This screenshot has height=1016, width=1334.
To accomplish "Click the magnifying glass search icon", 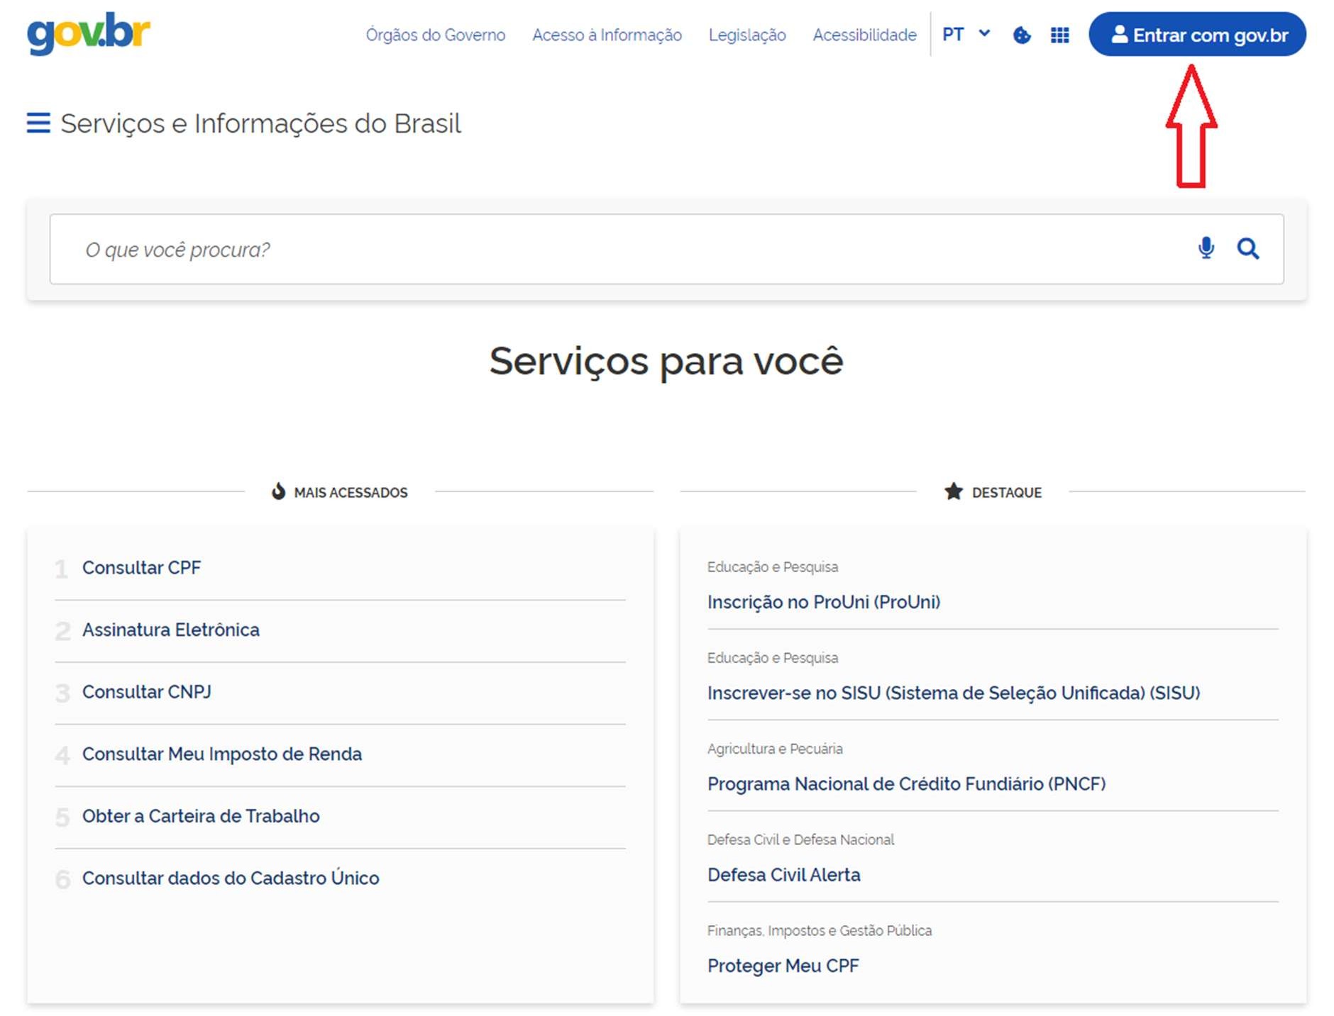I will tap(1248, 249).
